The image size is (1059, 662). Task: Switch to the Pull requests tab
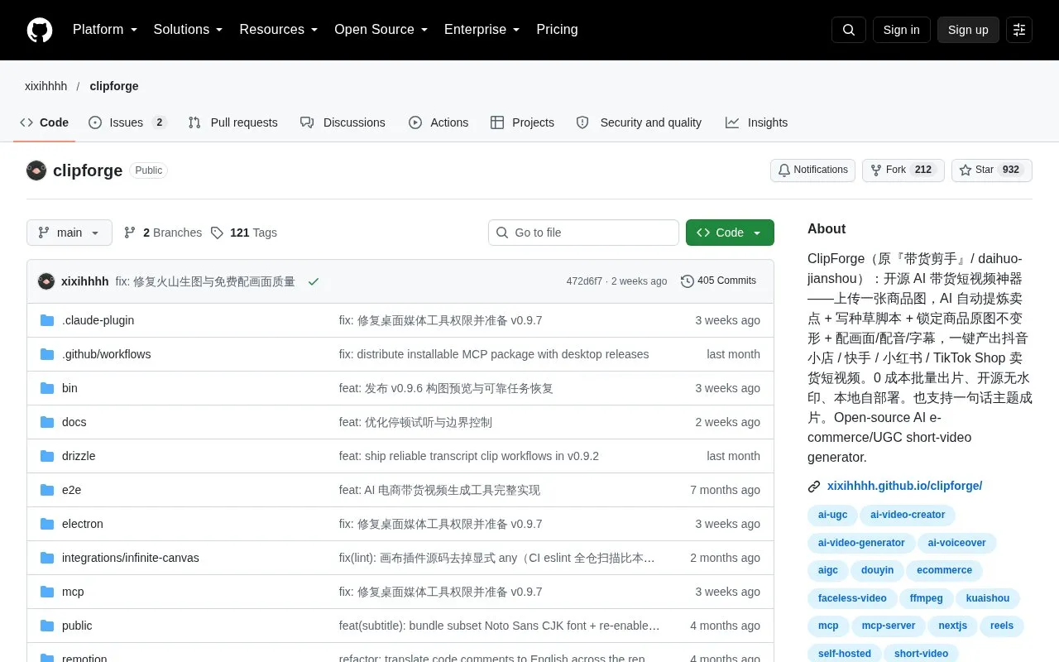[x=232, y=122]
